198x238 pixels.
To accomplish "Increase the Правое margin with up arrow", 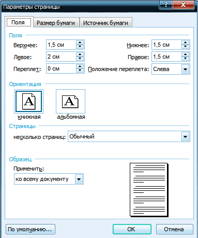I will pos(185,54).
